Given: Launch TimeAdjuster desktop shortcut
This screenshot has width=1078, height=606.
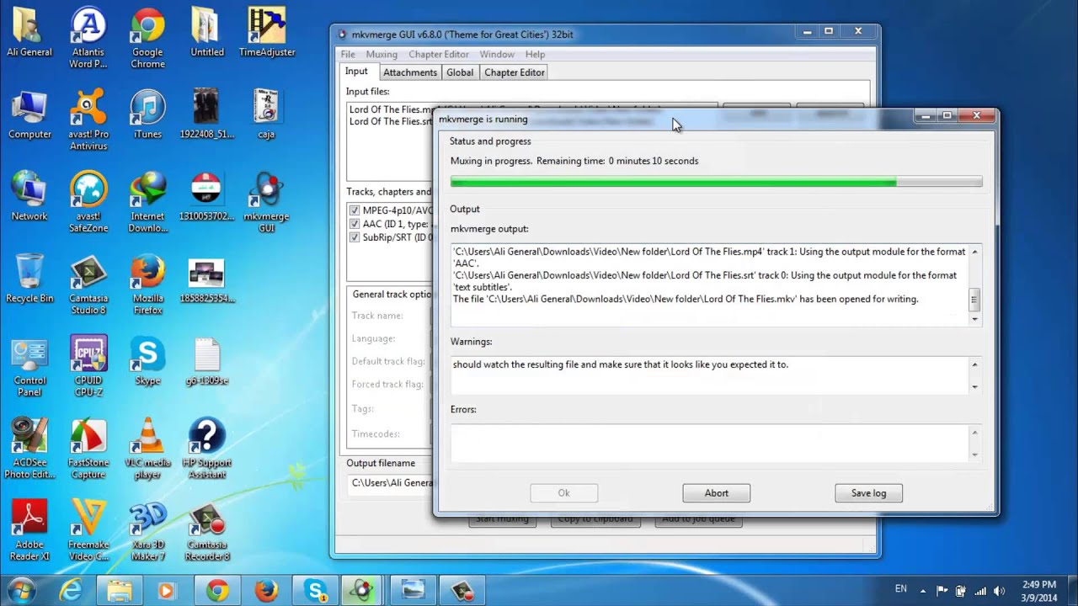Looking at the screenshot, I should 267,32.
